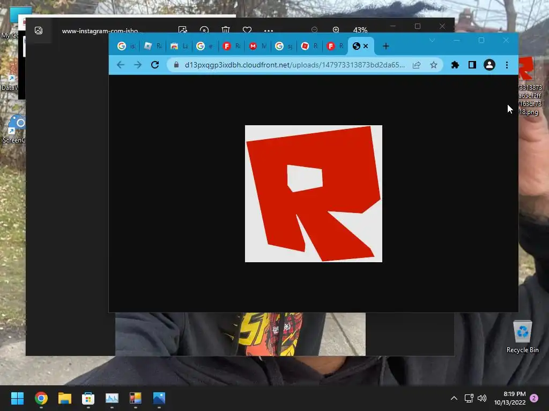Screen dimensions: 549x411
Task: Open the graph monitor taskbar app
Action: click(112, 398)
